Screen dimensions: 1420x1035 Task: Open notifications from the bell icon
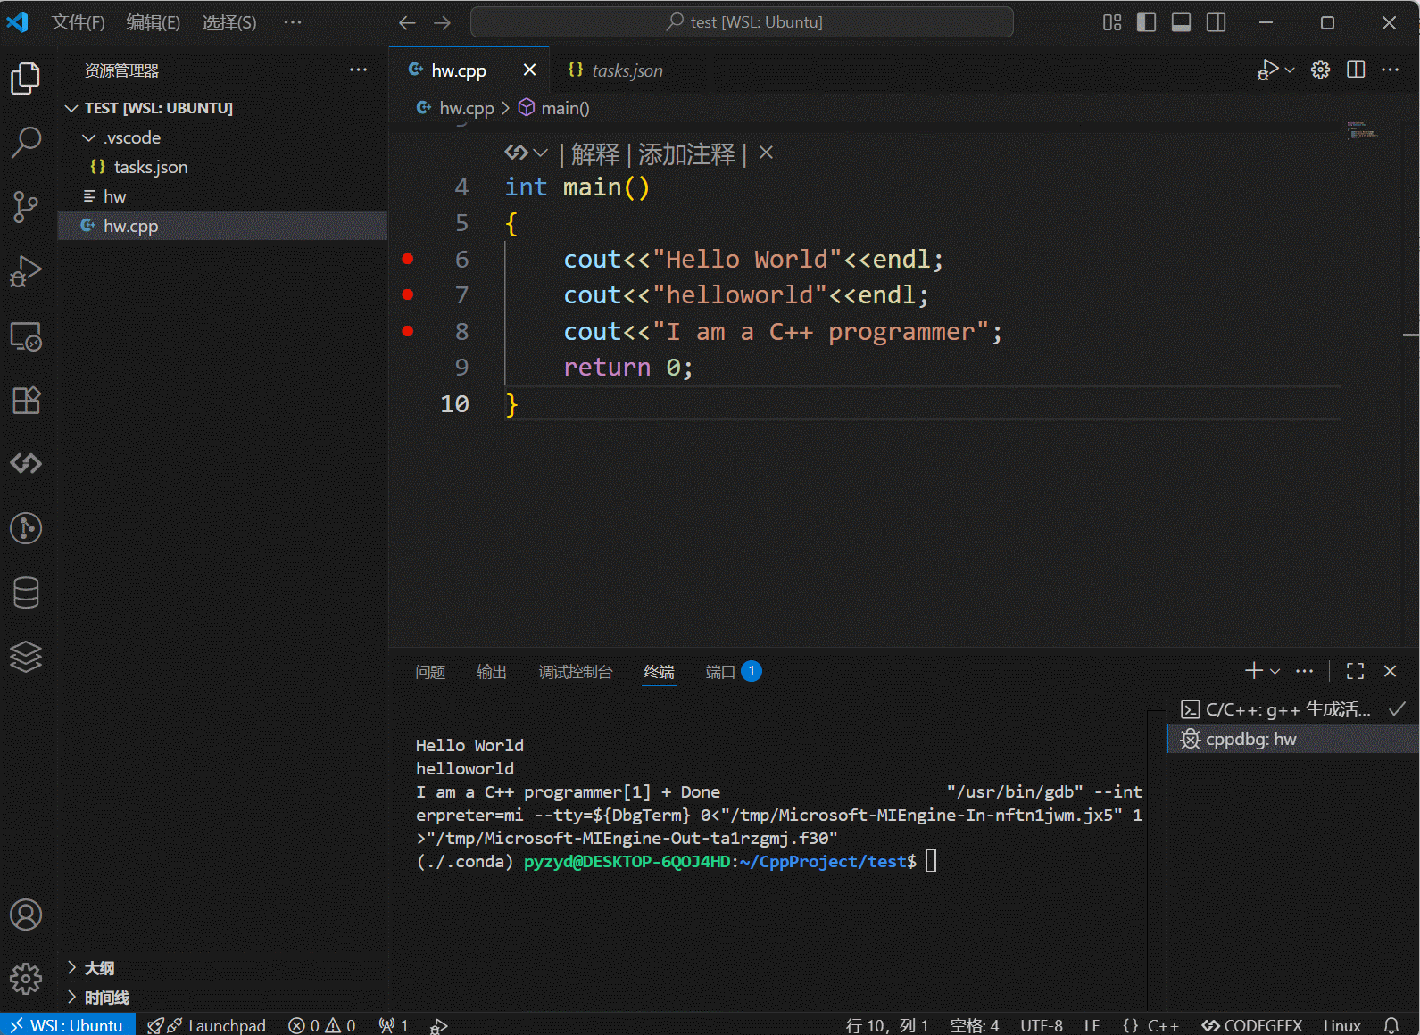pos(1391,1025)
